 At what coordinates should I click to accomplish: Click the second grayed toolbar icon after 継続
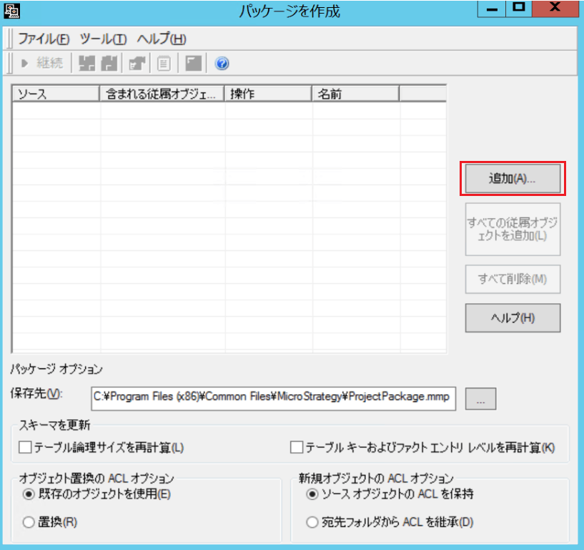[x=109, y=63]
